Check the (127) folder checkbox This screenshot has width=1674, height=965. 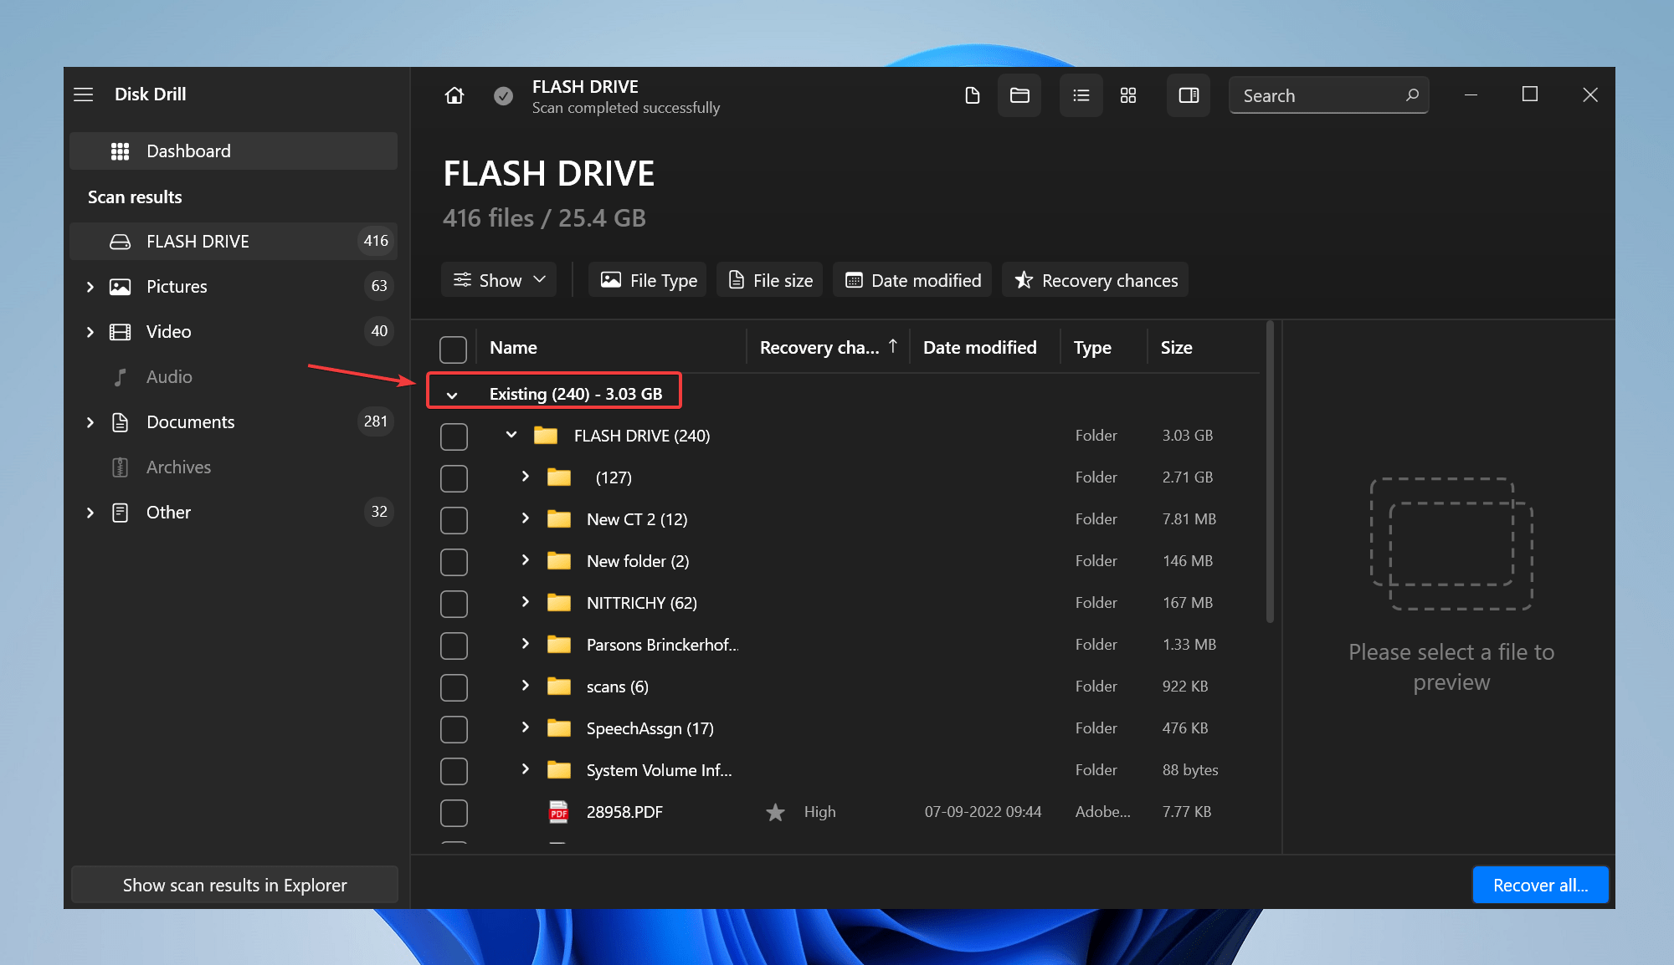[454, 478]
